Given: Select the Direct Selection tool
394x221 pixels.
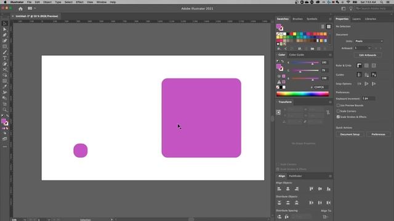Looking at the screenshot, I should (x=5, y=29).
